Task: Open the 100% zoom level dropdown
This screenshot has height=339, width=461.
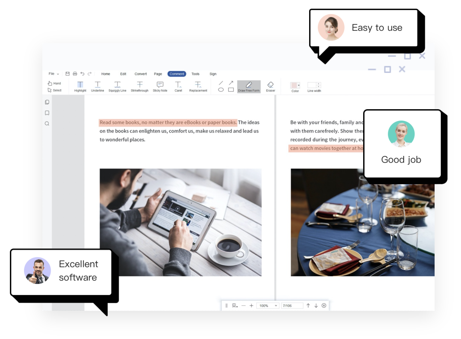Action: point(267,306)
